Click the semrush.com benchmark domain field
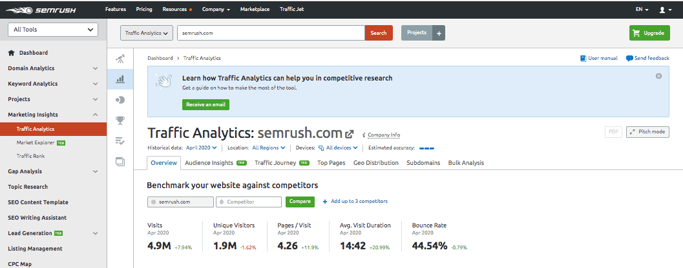 pyautogui.click(x=180, y=202)
